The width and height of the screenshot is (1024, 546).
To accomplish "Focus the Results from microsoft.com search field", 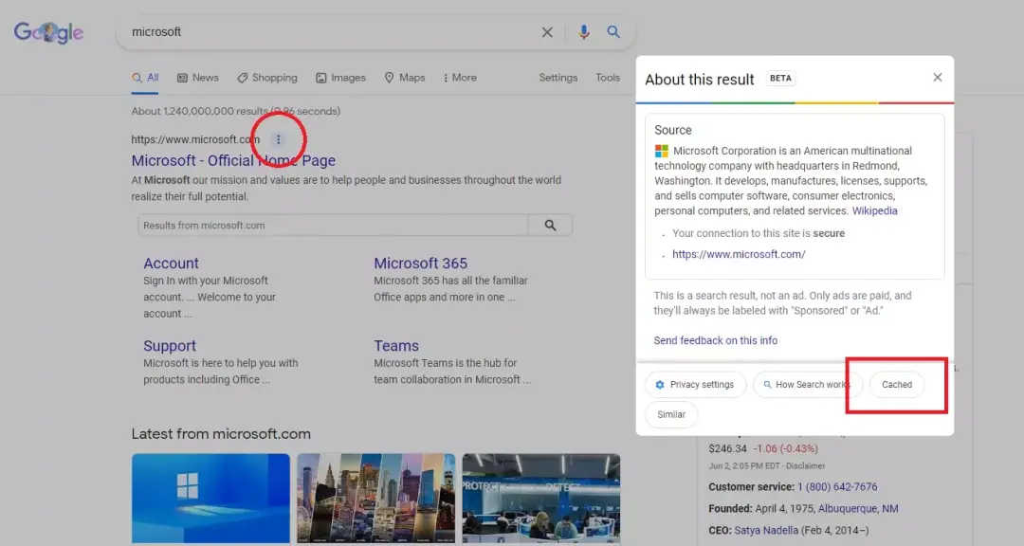I will pyautogui.click(x=333, y=226).
